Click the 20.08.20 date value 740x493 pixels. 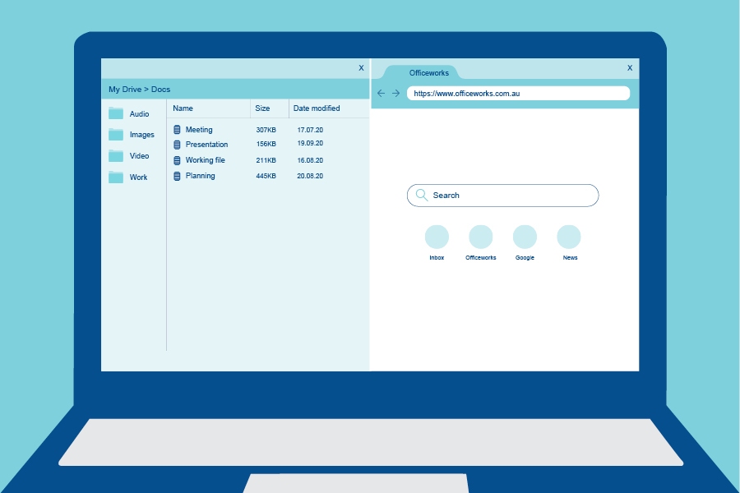click(x=310, y=176)
